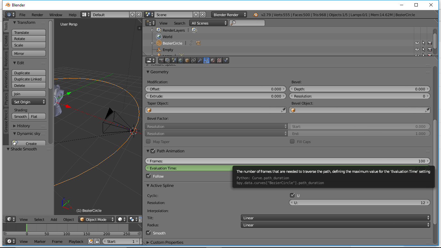Open the World properties tab
Image resolution: width=441 pixels, height=248 pixels.
[180, 60]
